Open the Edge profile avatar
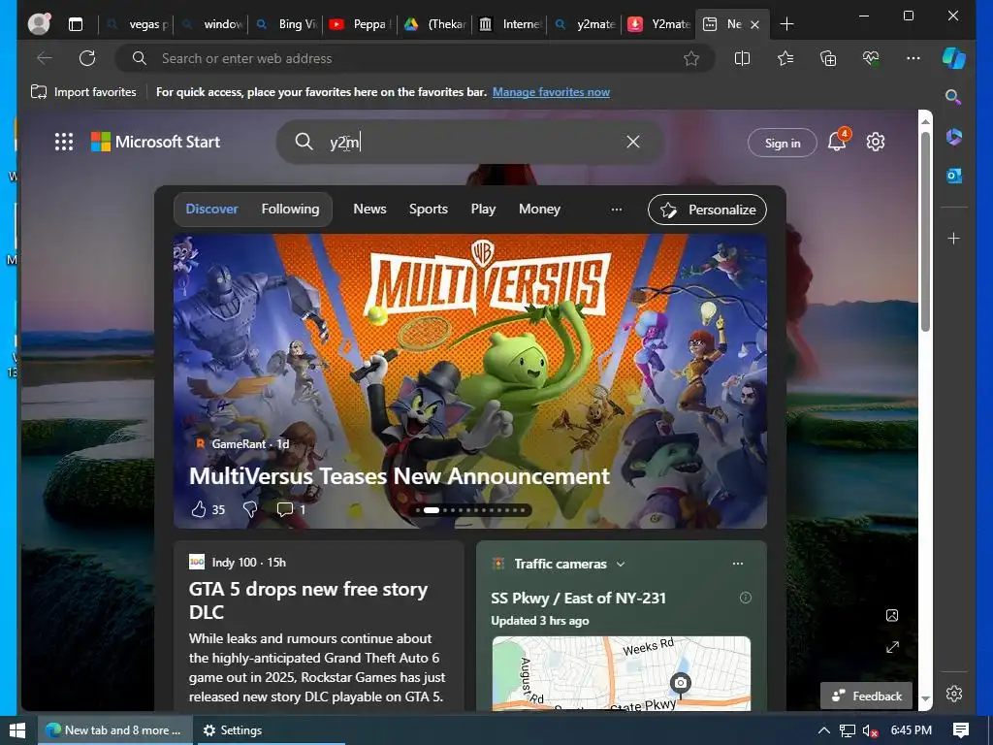The image size is (993, 745). (x=39, y=23)
